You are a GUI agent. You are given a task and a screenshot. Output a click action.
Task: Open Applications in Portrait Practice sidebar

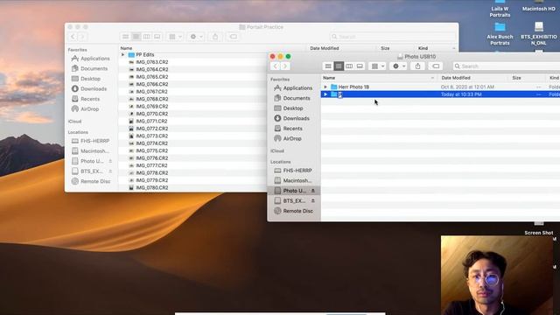pyautogui.click(x=91, y=59)
